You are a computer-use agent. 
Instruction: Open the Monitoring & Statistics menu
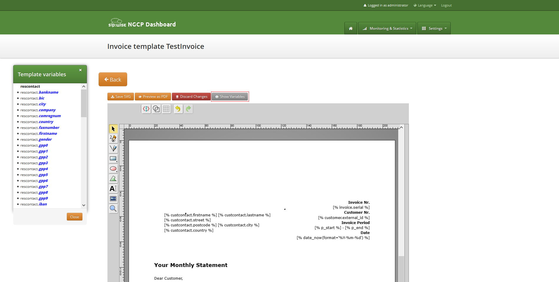click(387, 28)
